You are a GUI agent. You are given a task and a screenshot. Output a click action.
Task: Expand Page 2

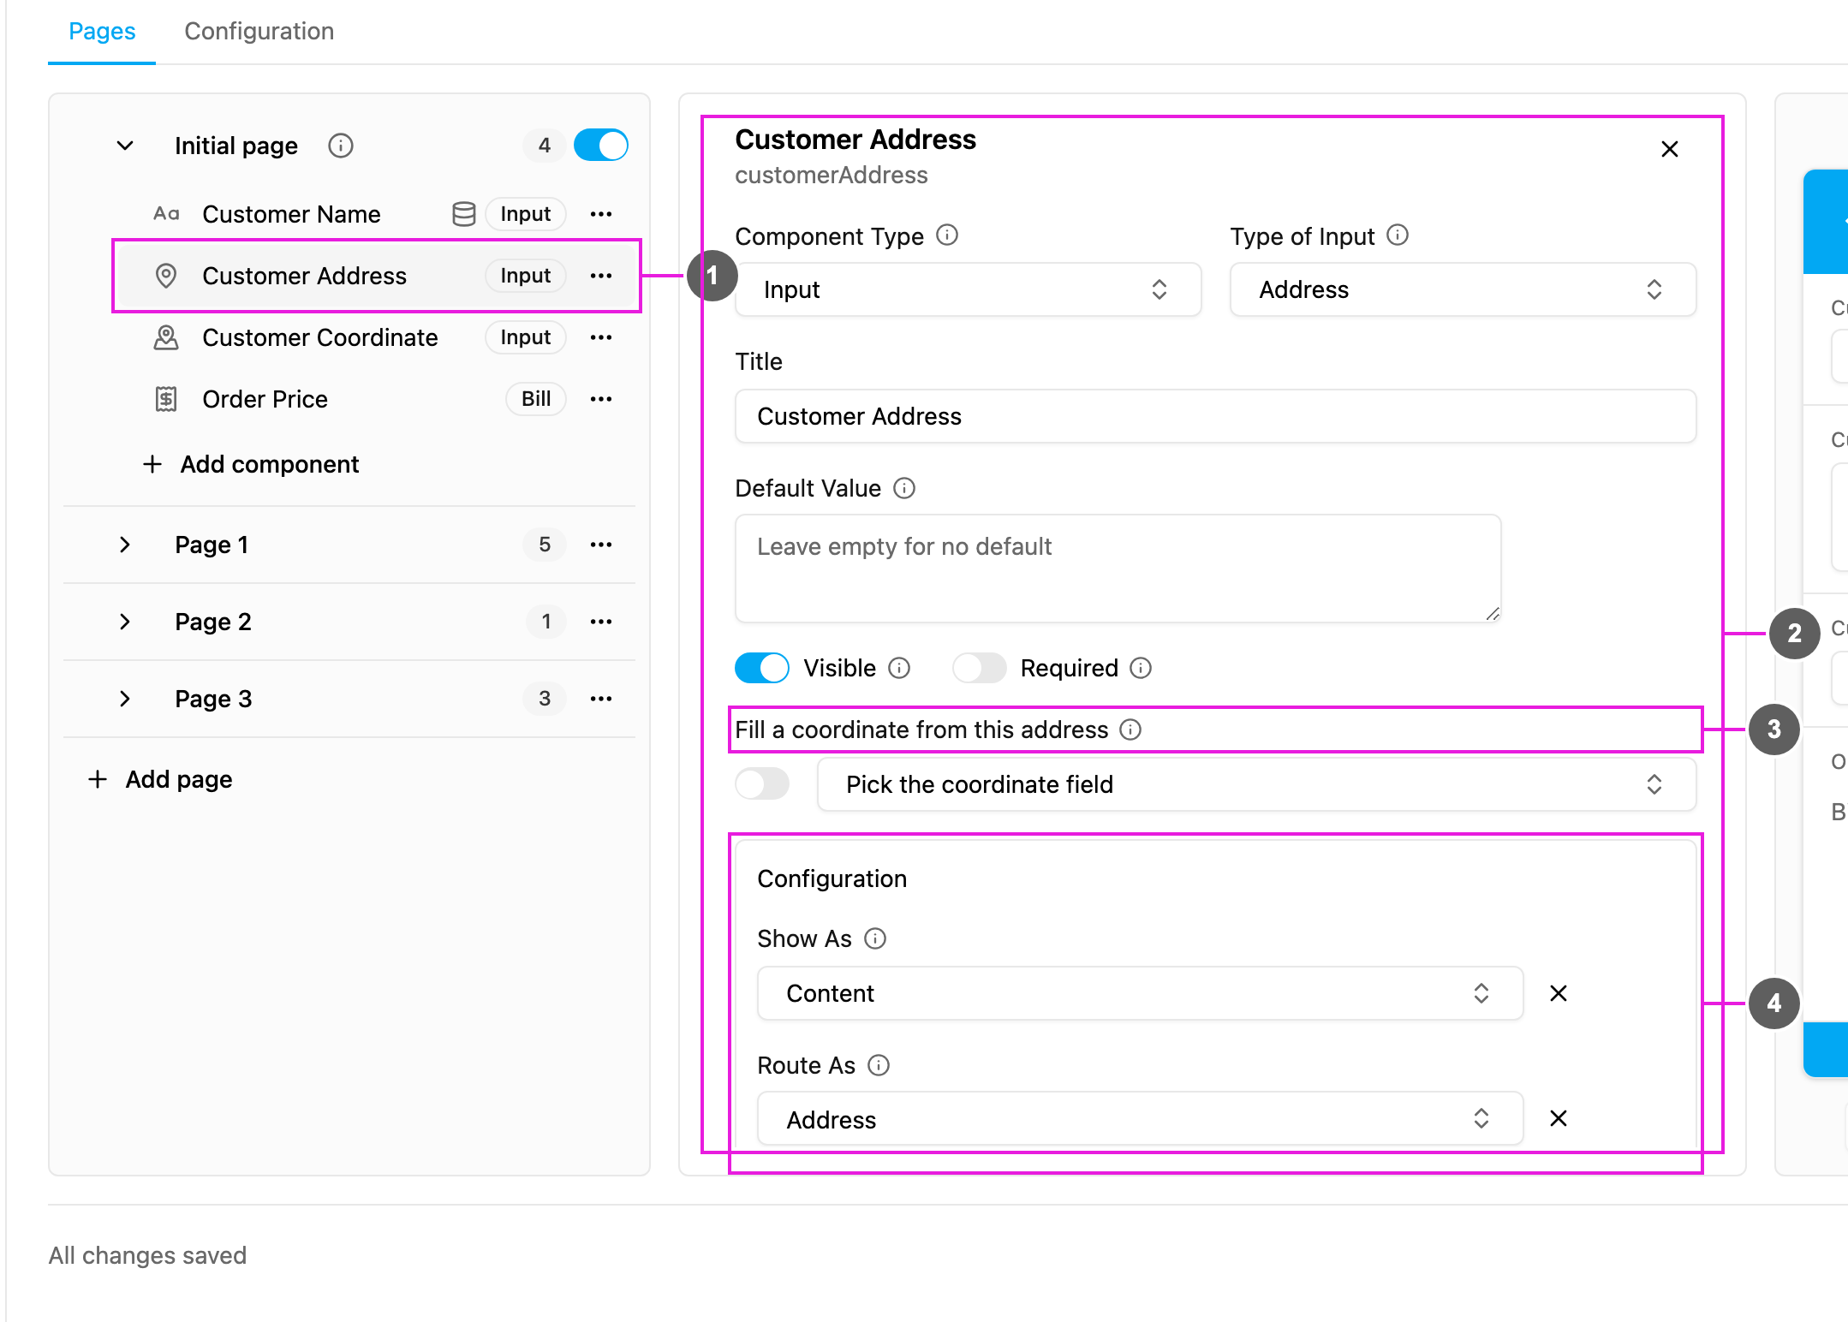pos(125,622)
